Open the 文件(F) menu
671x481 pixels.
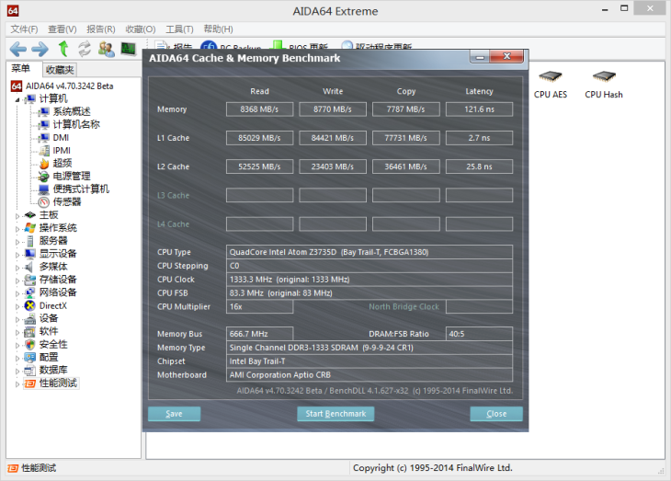coord(24,29)
